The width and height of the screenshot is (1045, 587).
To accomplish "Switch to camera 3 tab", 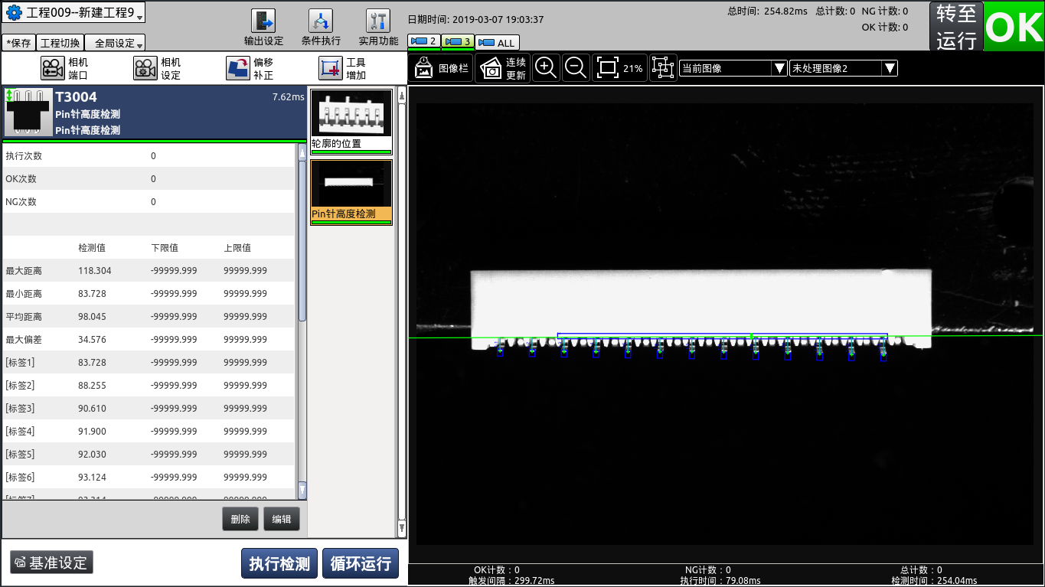I will (x=459, y=41).
